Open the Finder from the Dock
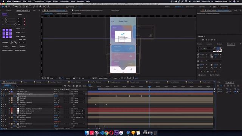Screen dimensions: 242x136 (x=87, y=133)
